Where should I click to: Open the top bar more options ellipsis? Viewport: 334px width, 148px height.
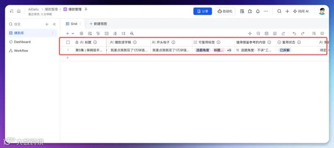pos(266,11)
